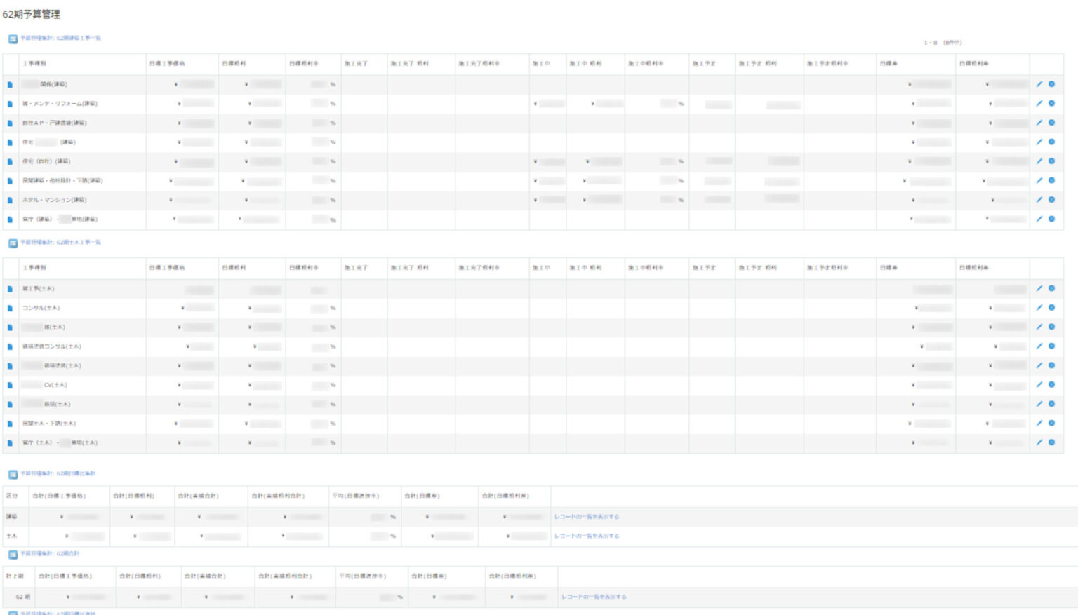Image resolution: width=1078 pixels, height=615 pixels.
Task: Show record list for the 62期 total row
Action: pyautogui.click(x=594, y=597)
